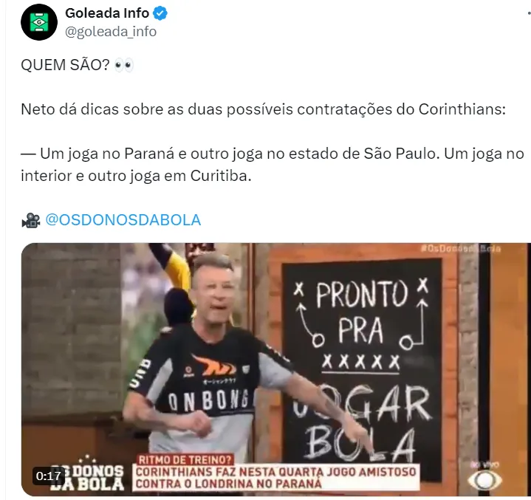The height and width of the screenshot is (500, 531).
Task: Play the video with the presenter
Action: coord(276,369)
